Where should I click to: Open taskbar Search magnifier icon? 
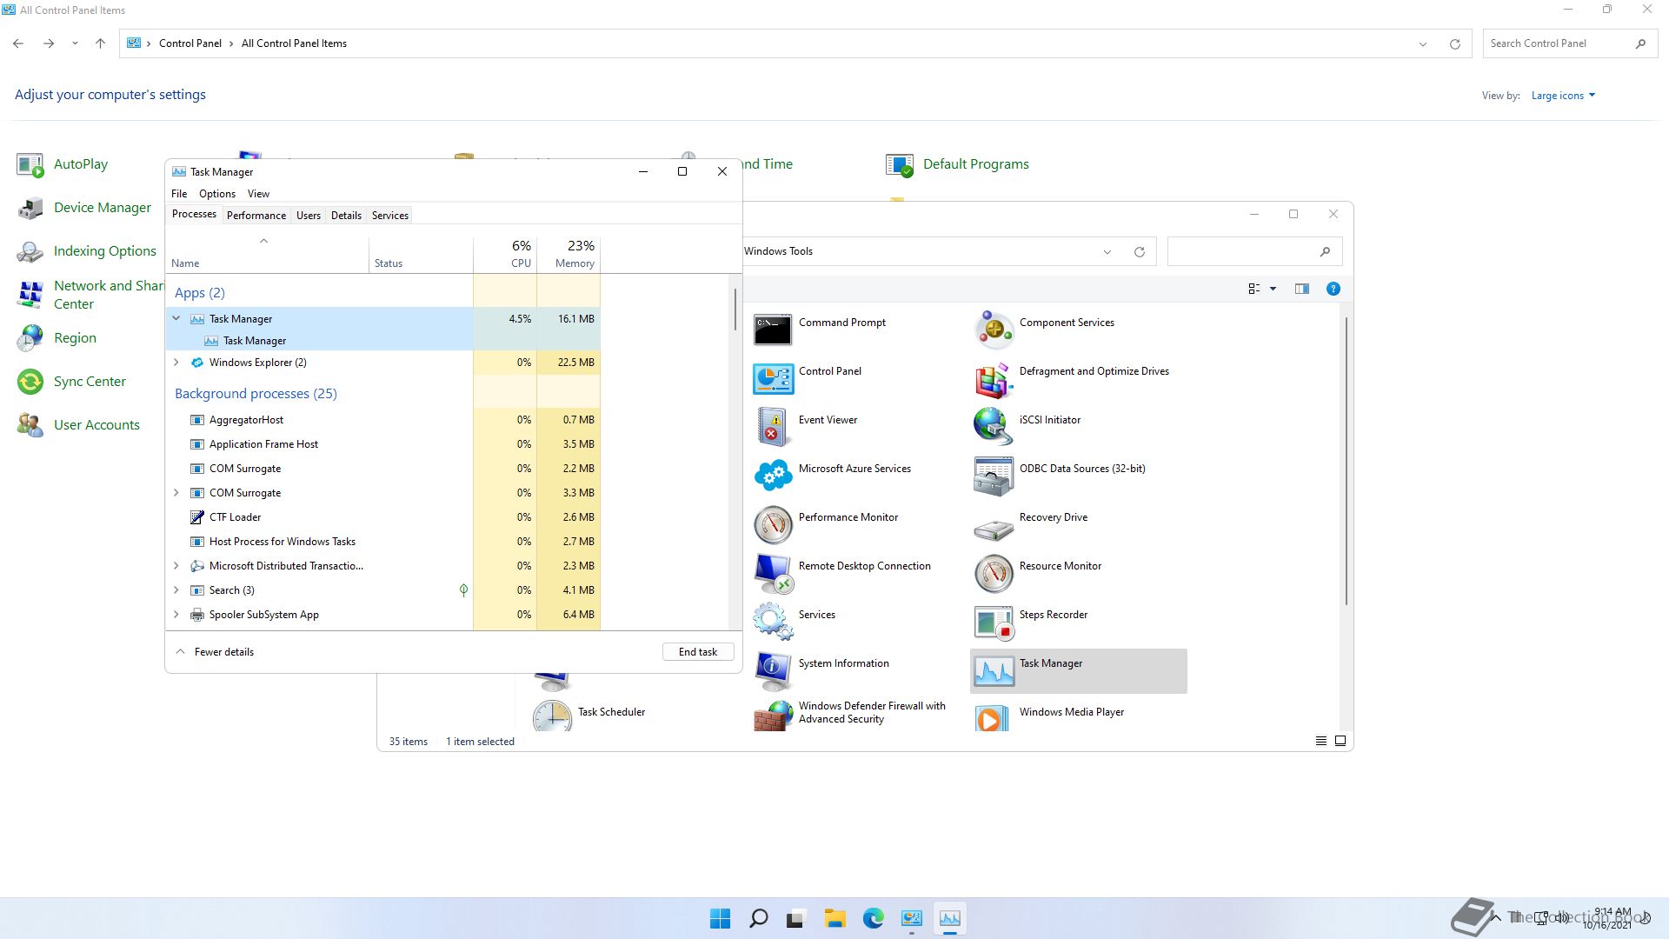[758, 918]
